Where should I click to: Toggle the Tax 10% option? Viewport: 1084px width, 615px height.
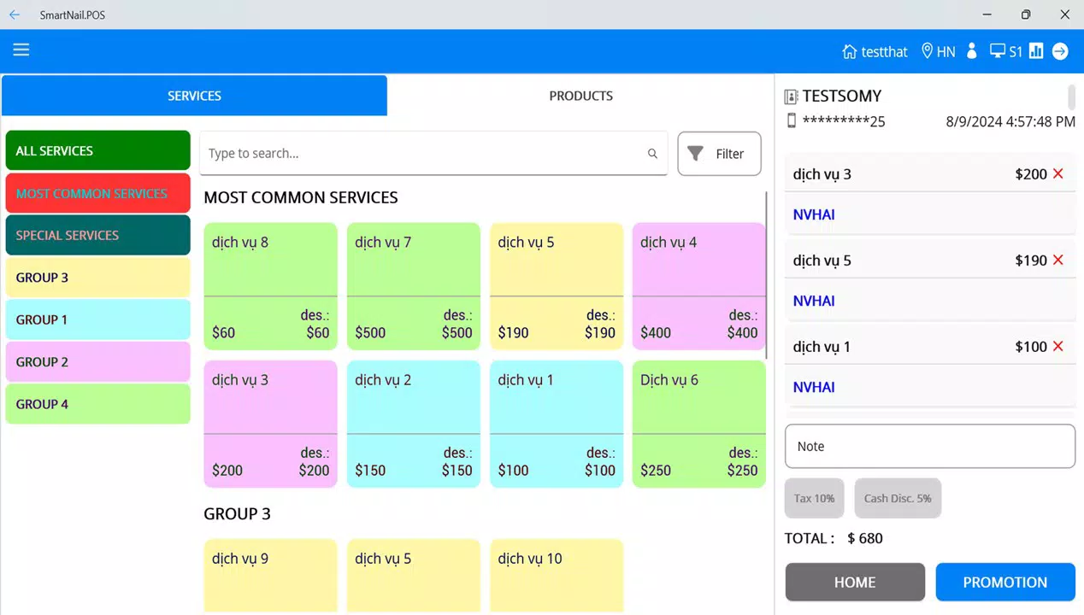(815, 498)
